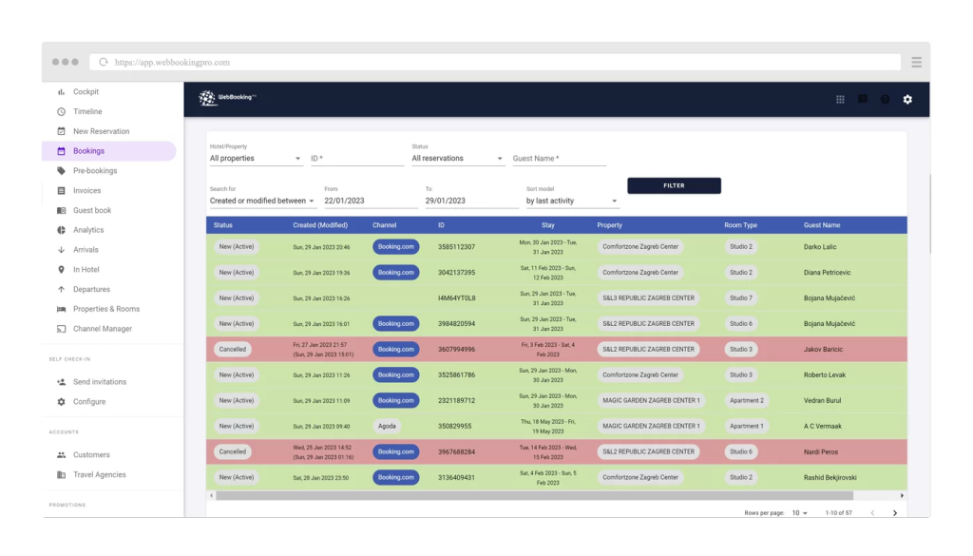973x556 pixels.
Task: Click the browser reload icon
Action: (104, 63)
